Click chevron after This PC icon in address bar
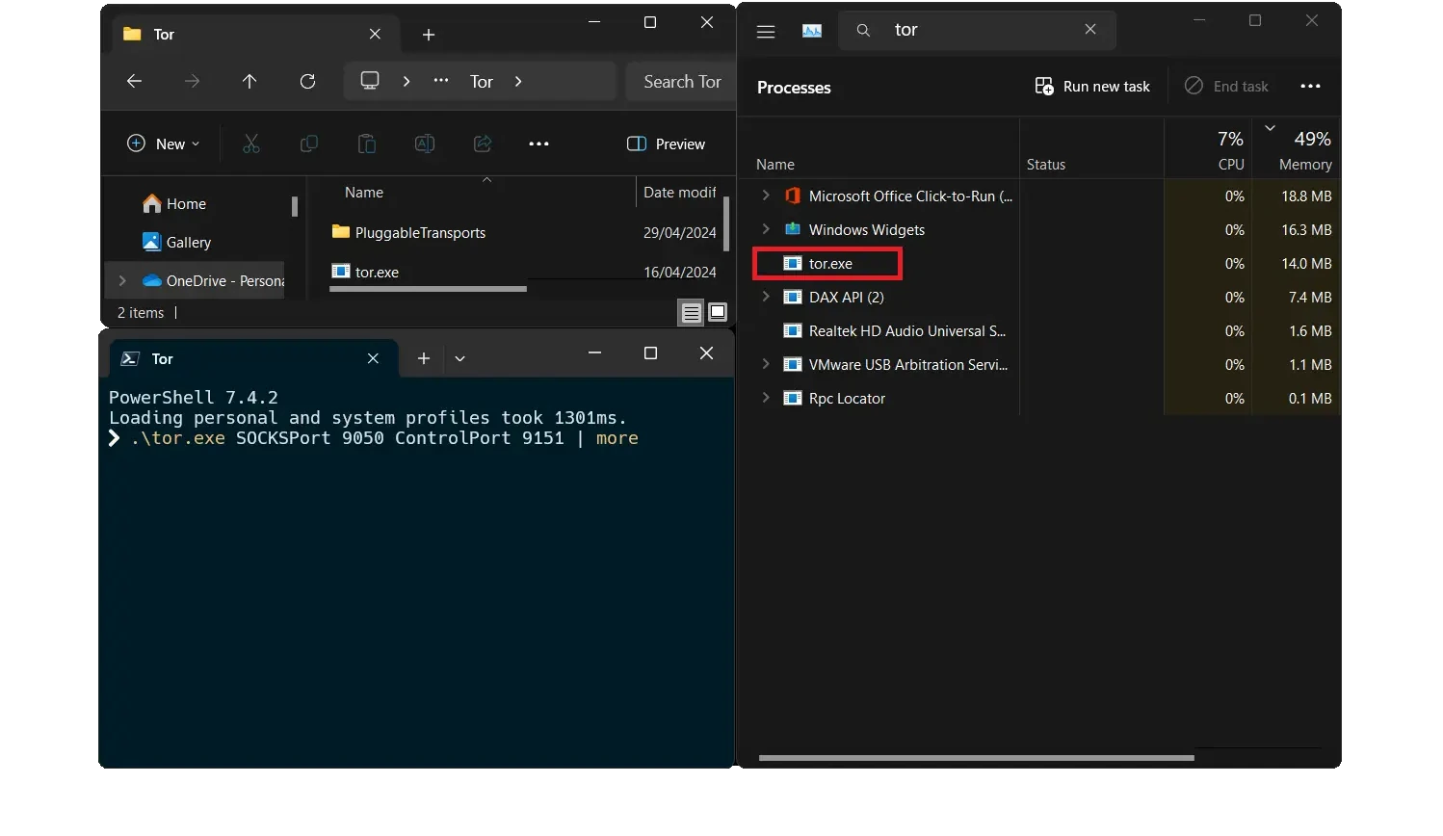The image size is (1443, 836). point(407,82)
